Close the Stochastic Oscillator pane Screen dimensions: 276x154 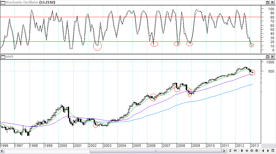coord(272,2)
